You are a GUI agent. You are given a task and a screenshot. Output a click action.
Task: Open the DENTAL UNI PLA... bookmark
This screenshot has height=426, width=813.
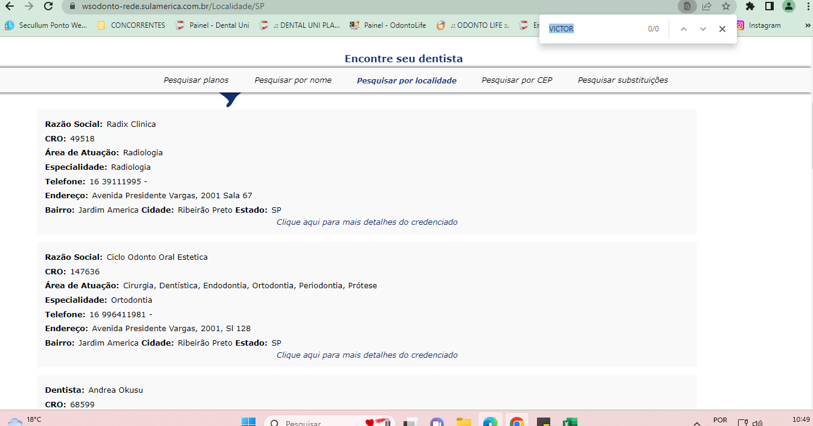click(x=299, y=25)
